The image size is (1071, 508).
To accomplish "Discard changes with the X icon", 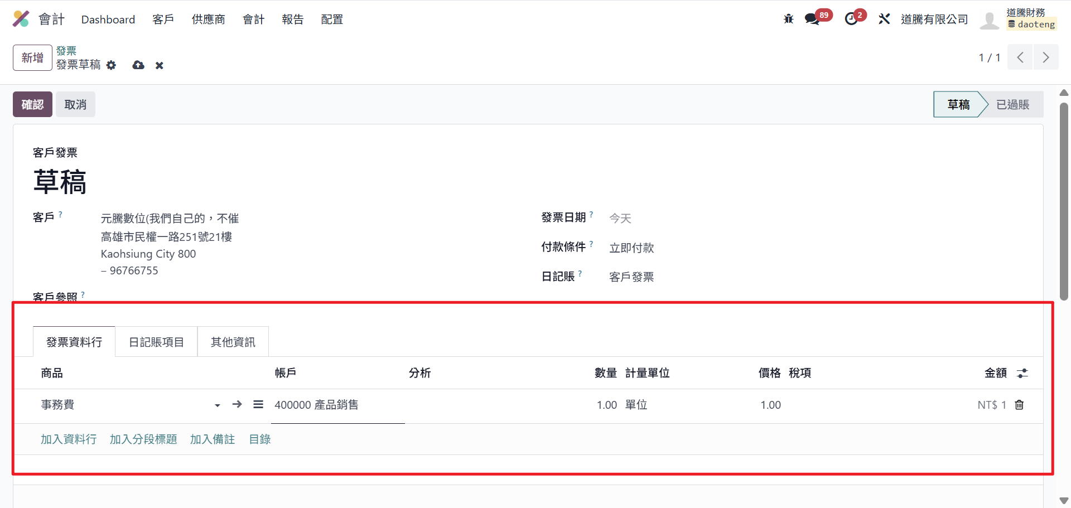I will 160,66.
